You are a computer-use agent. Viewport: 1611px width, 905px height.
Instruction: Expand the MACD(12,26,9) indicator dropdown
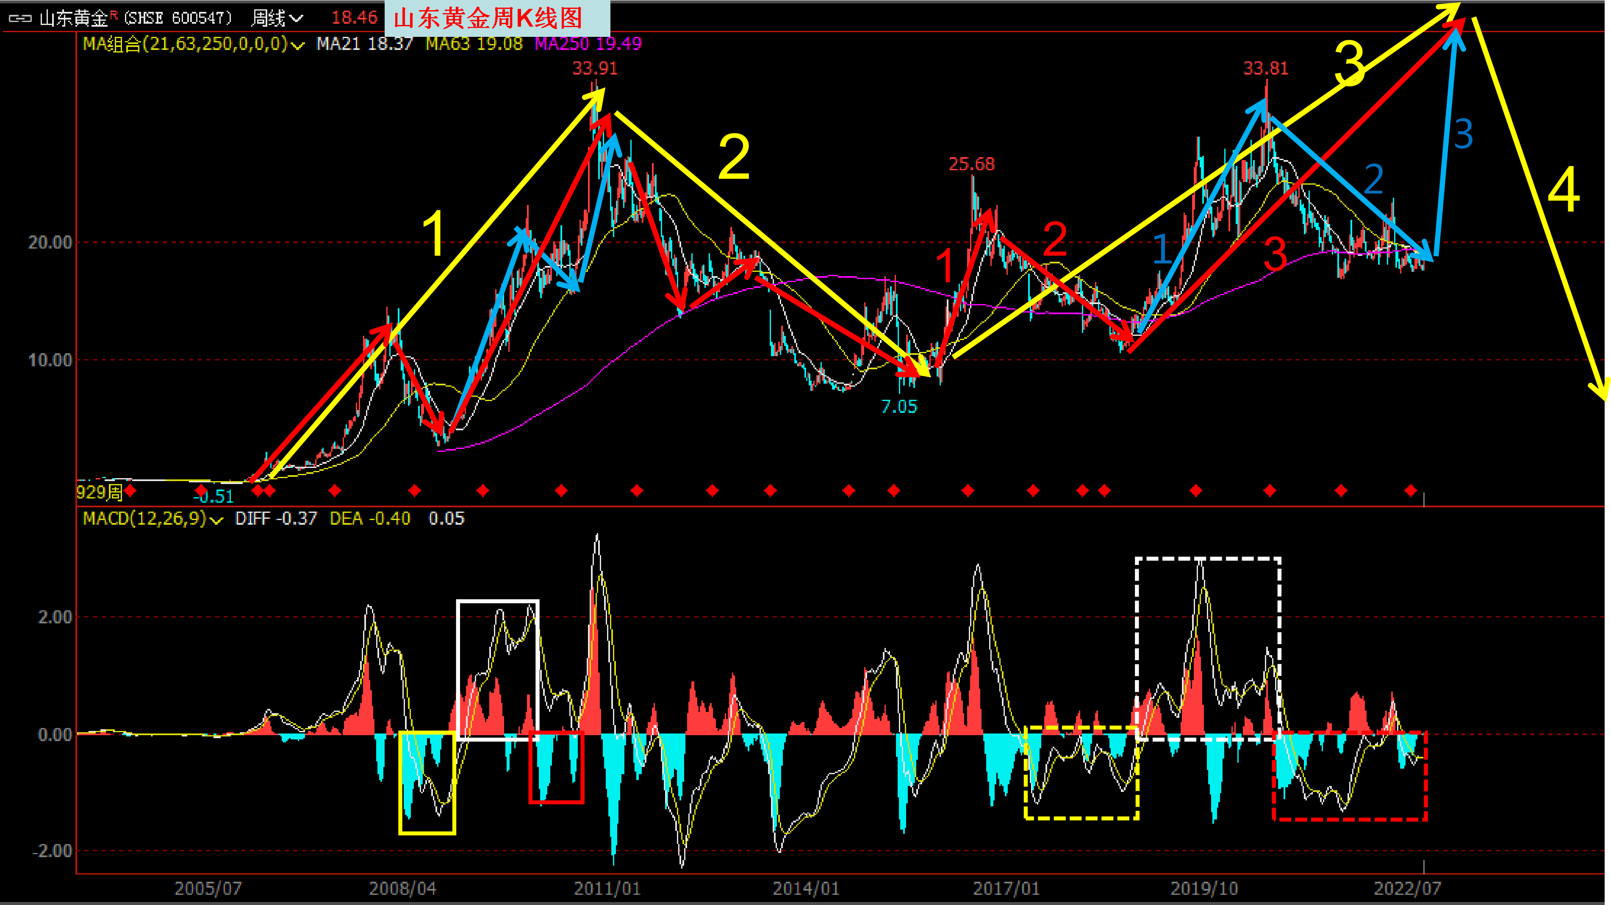pyautogui.click(x=216, y=520)
